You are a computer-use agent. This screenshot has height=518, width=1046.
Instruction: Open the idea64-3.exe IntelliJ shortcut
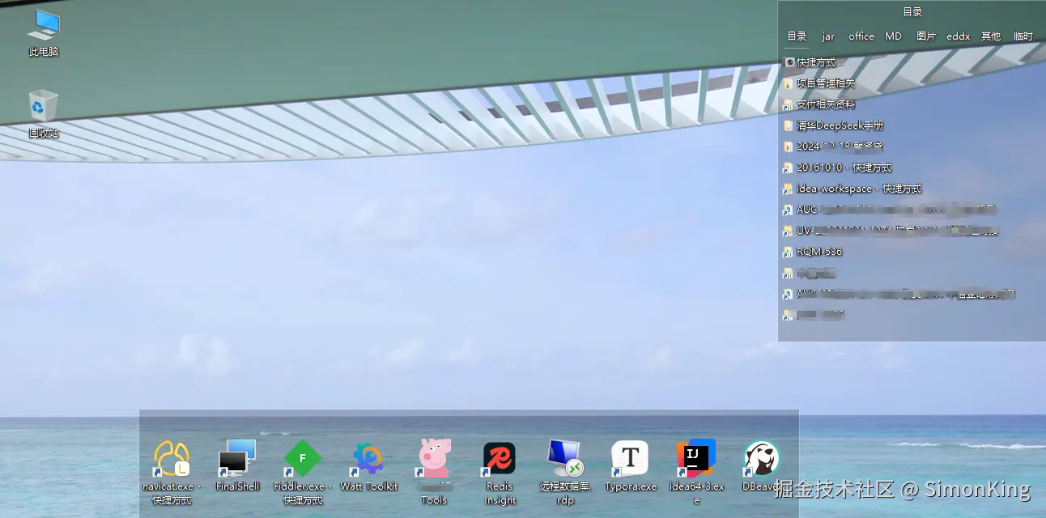click(x=696, y=473)
